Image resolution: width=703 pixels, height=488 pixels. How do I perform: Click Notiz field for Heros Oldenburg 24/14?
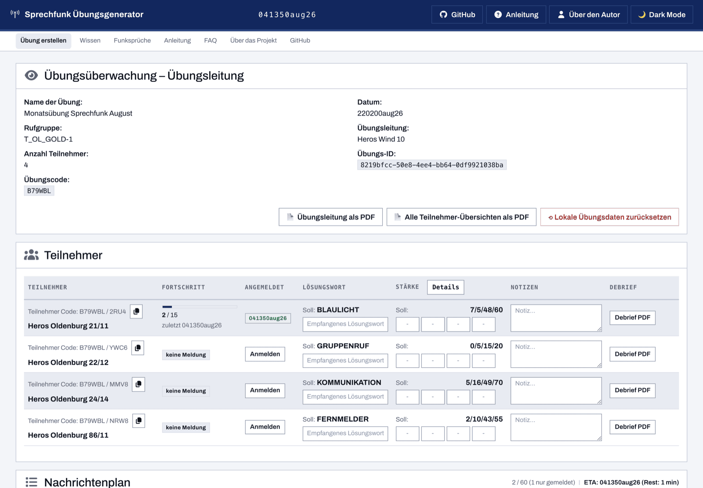[x=556, y=390]
